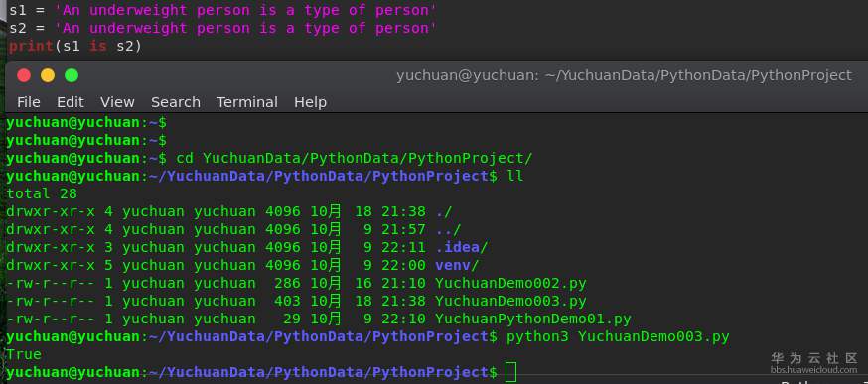The image size is (868, 384).
Task: Click the .idea/ directory entry
Action: (x=462, y=247)
